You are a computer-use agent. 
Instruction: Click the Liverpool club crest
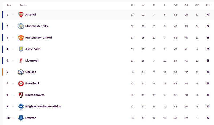pos(21,61)
